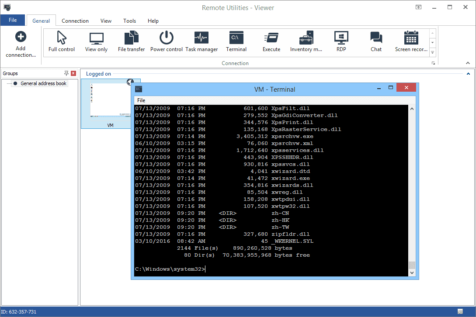Open the terminal window's File menu
Screen dimensions: 476x317
point(141,100)
